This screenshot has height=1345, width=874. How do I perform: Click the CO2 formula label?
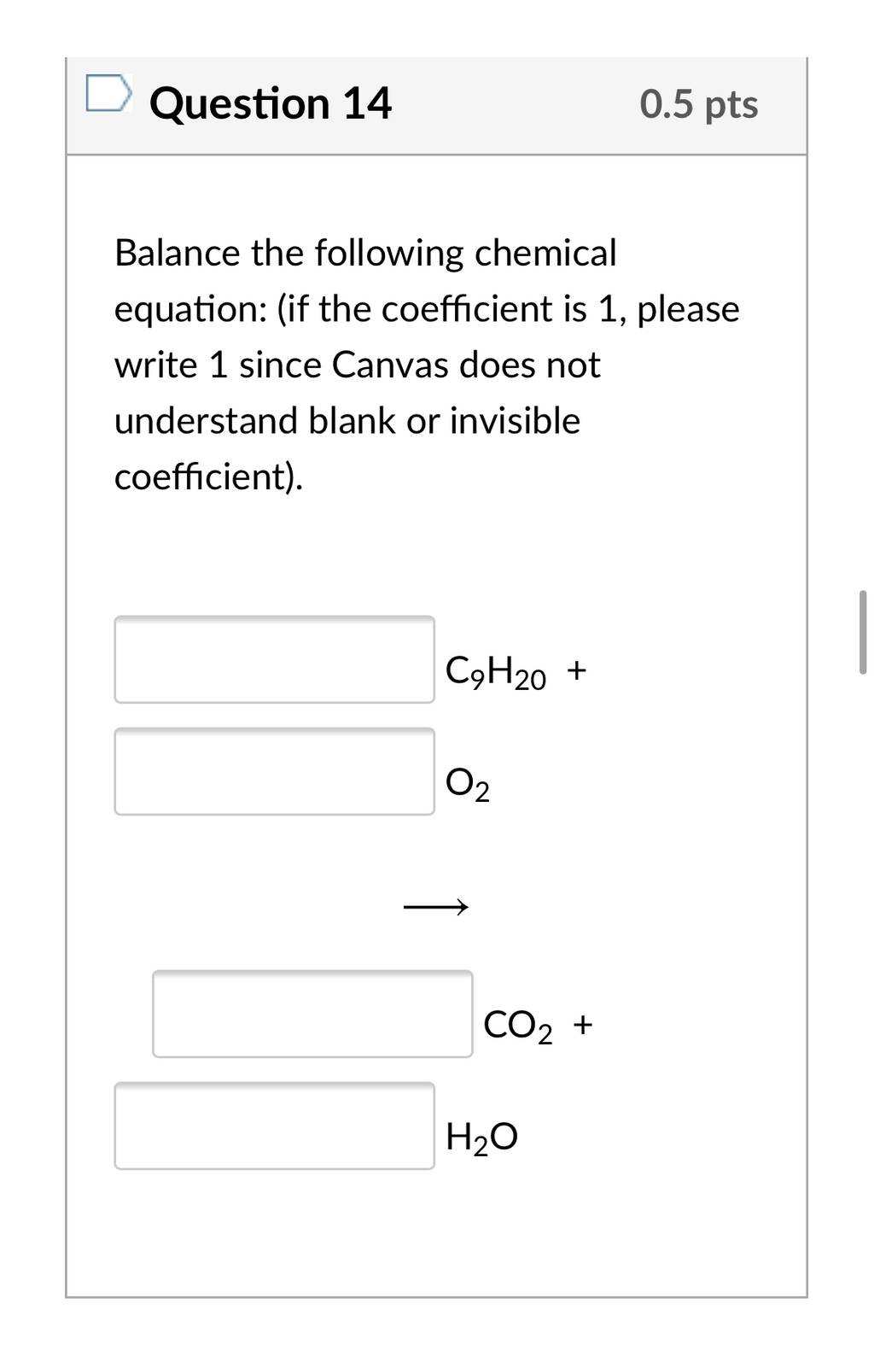click(x=518, y=1026)
